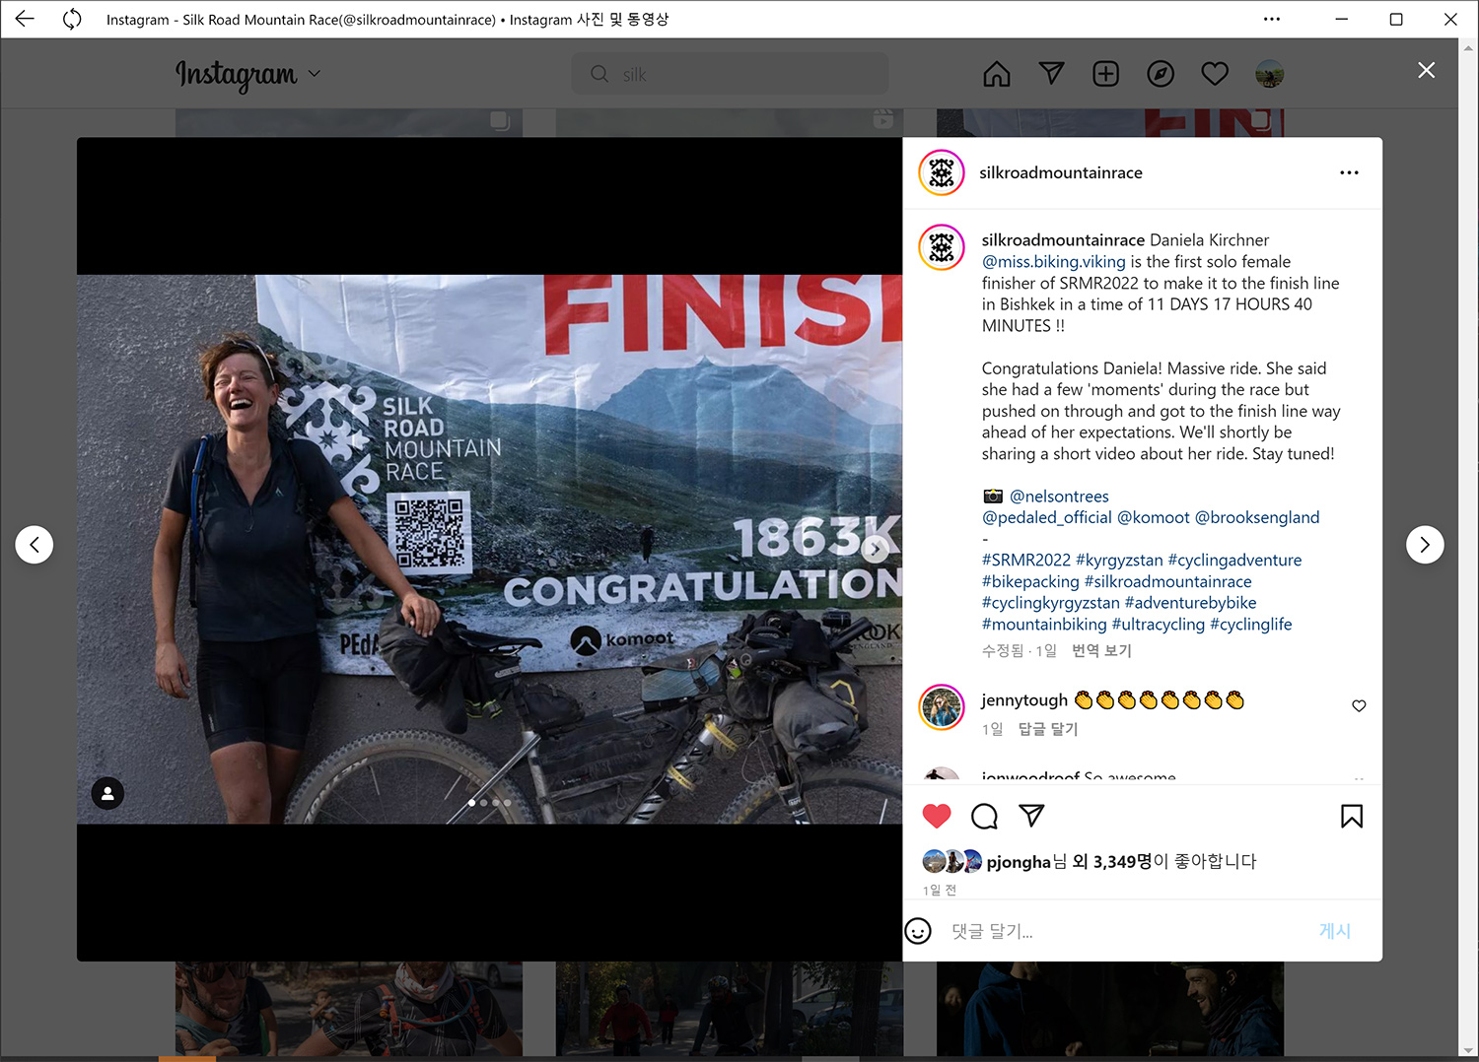
Task: Go to the Home feed icon
Action: (x=997, y=74)
